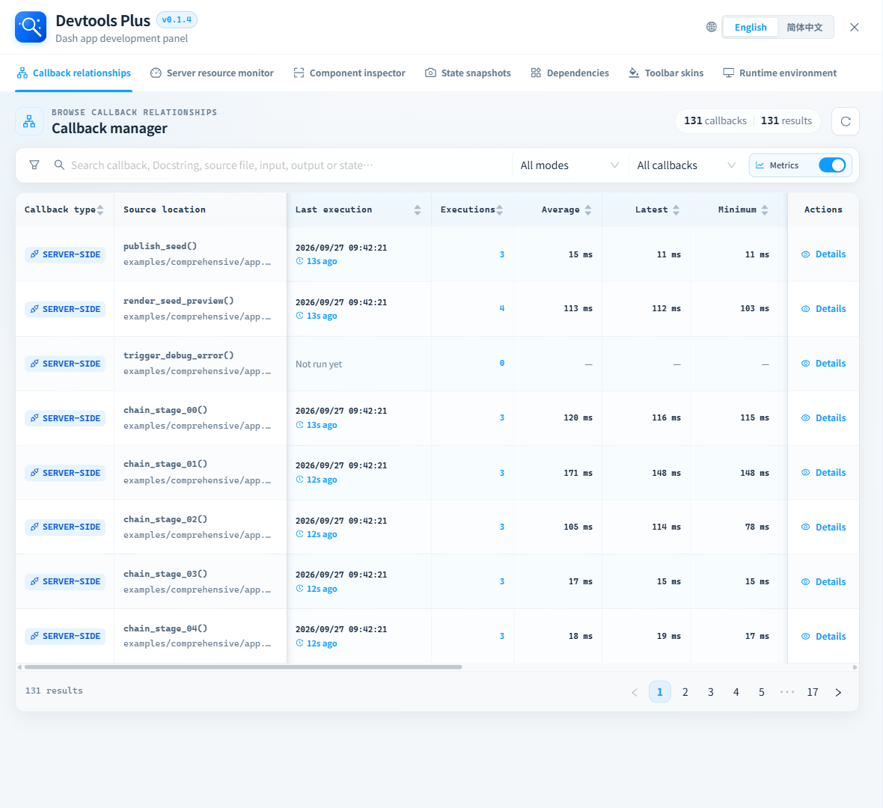
Task: Open Details for trigger_debug_error()
Action: click(823, 364)
